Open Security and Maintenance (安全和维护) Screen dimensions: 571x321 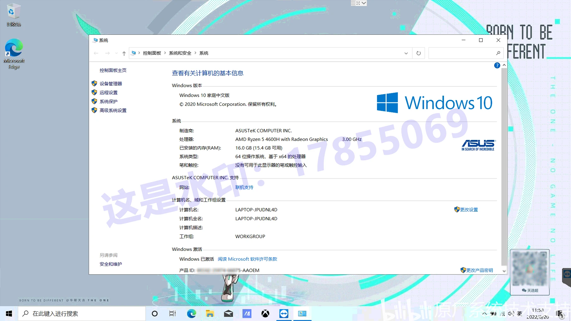(x=111, y=264)
